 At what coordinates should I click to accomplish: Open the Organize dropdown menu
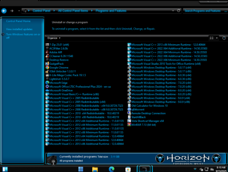54,38
